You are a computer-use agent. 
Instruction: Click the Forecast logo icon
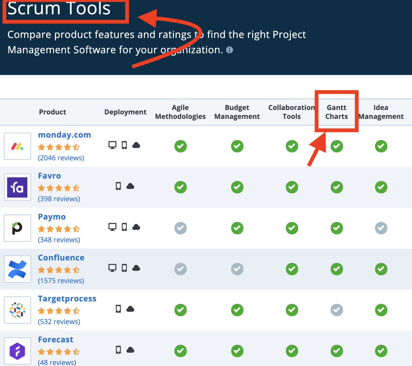pos(18,351)
